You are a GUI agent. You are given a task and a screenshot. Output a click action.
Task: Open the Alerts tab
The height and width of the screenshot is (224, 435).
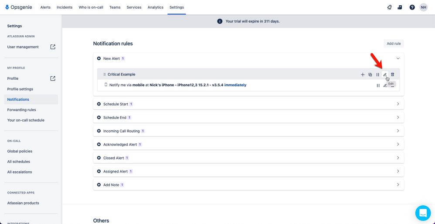point(45,7)
